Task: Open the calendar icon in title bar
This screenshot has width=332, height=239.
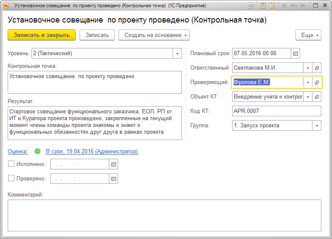Action: pos(272,6)
